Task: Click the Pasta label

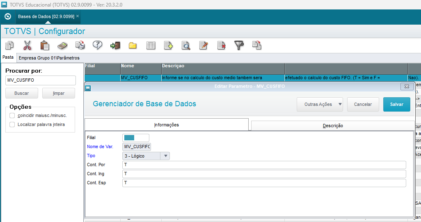Action: coord(8,57)
